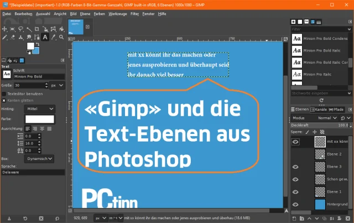Viewport: 354px width, 223px height.
Task: Choose right text alignment
Action: pos(35,129)
